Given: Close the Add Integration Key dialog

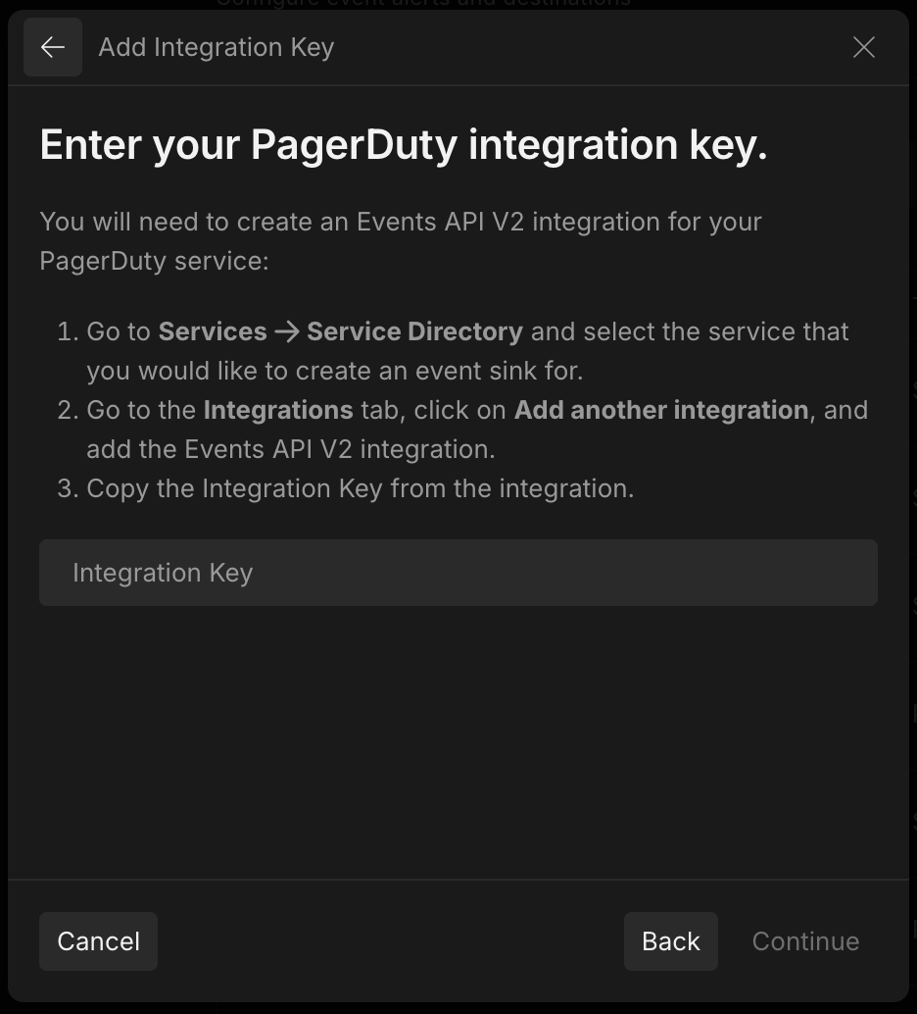Looking at the screenshot, I should point(863,47).
